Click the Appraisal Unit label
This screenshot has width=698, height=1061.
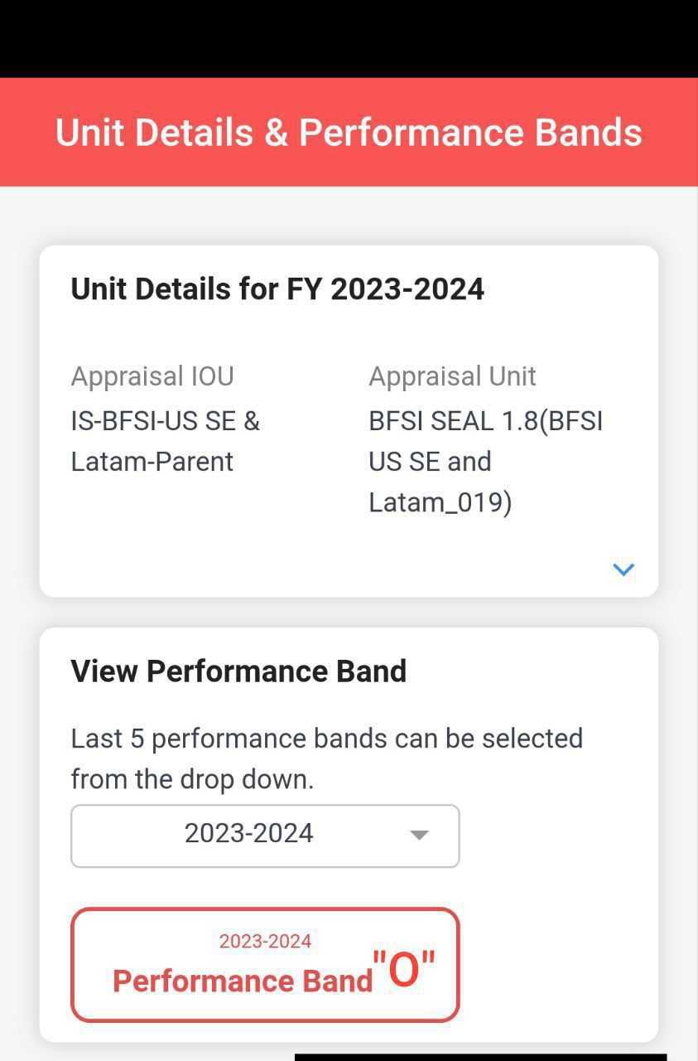(452, 376)
